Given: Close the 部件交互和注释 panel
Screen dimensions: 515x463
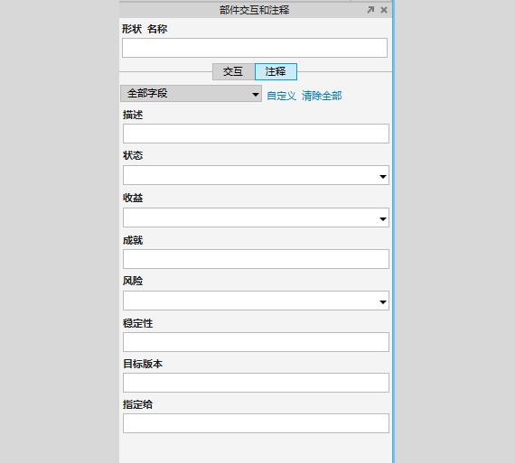Looking at the screenshot, I should pyautogui.click(x=384, y=10).
